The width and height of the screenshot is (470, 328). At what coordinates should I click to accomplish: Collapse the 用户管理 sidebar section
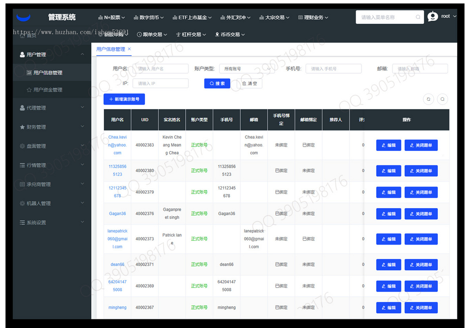tap(52, 54)
